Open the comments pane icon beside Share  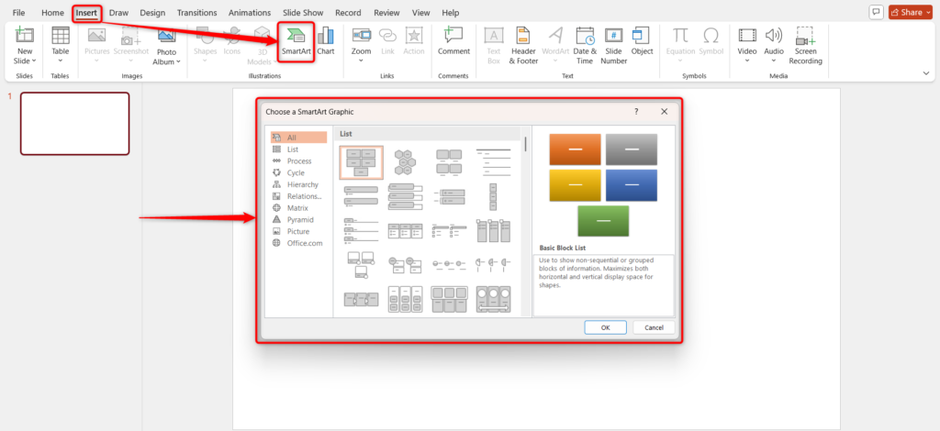coord(876,12)
